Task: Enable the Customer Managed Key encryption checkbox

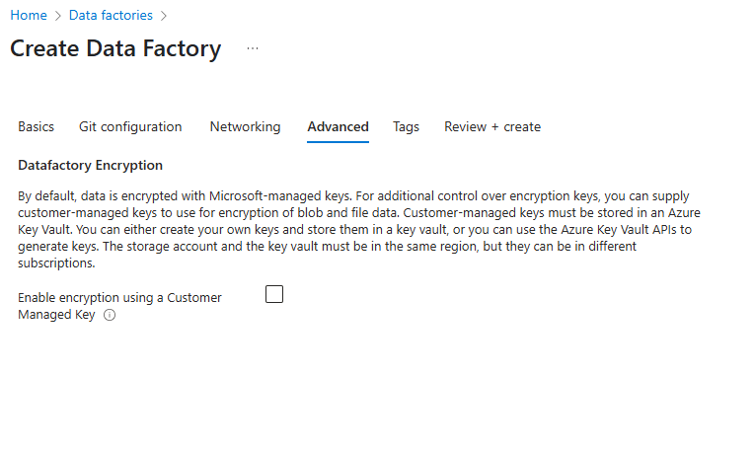Action: coord(274,294)
